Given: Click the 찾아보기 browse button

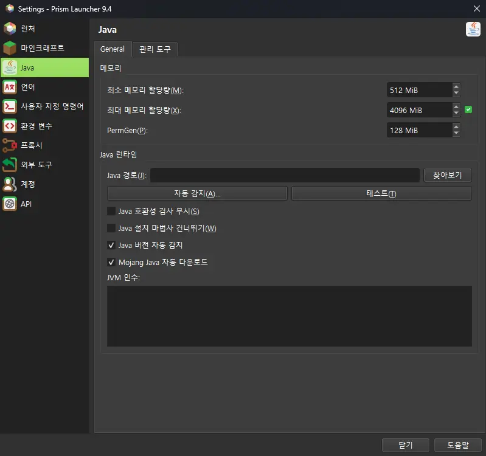Looking at the screenshot, I should coord(447,175).
